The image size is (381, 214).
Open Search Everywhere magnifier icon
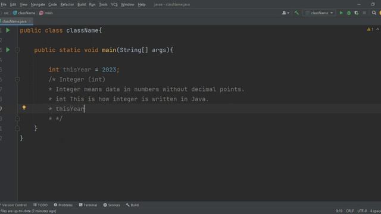[374, 13]
